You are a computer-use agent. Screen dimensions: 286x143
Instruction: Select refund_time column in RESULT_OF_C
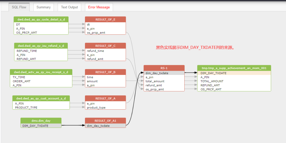click(x=105, y=51)
